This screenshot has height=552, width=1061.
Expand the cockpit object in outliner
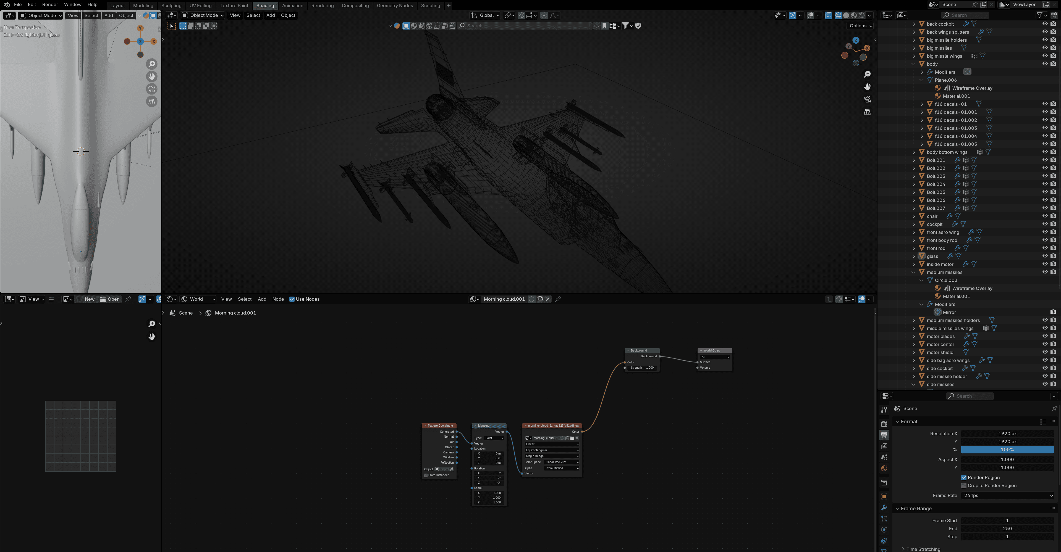click(x=913, y=224)
